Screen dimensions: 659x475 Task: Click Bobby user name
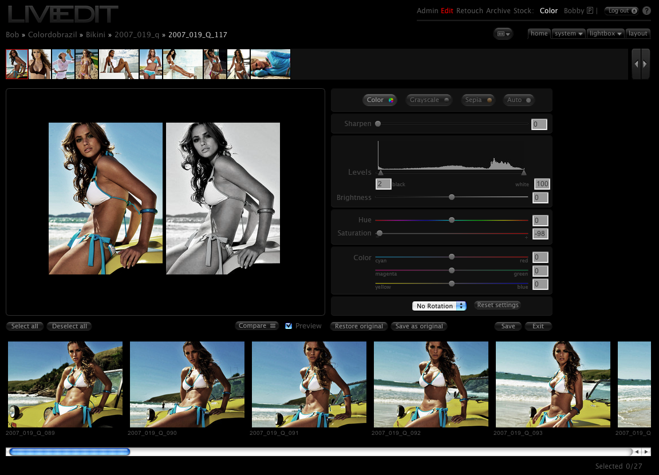coord(574,11)
